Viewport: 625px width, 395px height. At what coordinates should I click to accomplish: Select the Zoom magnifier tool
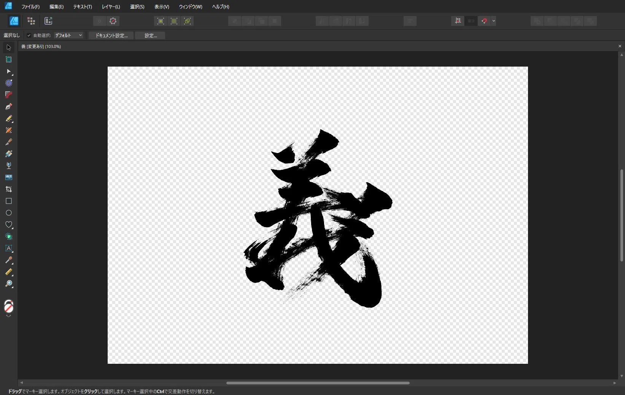[8, 284]
